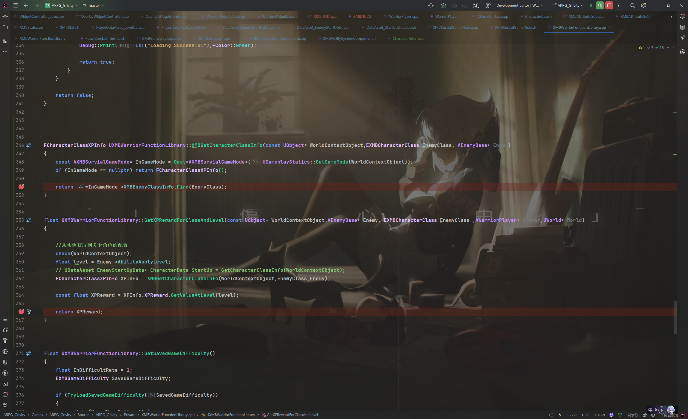Open the TODO list tool window

(5, 319)
